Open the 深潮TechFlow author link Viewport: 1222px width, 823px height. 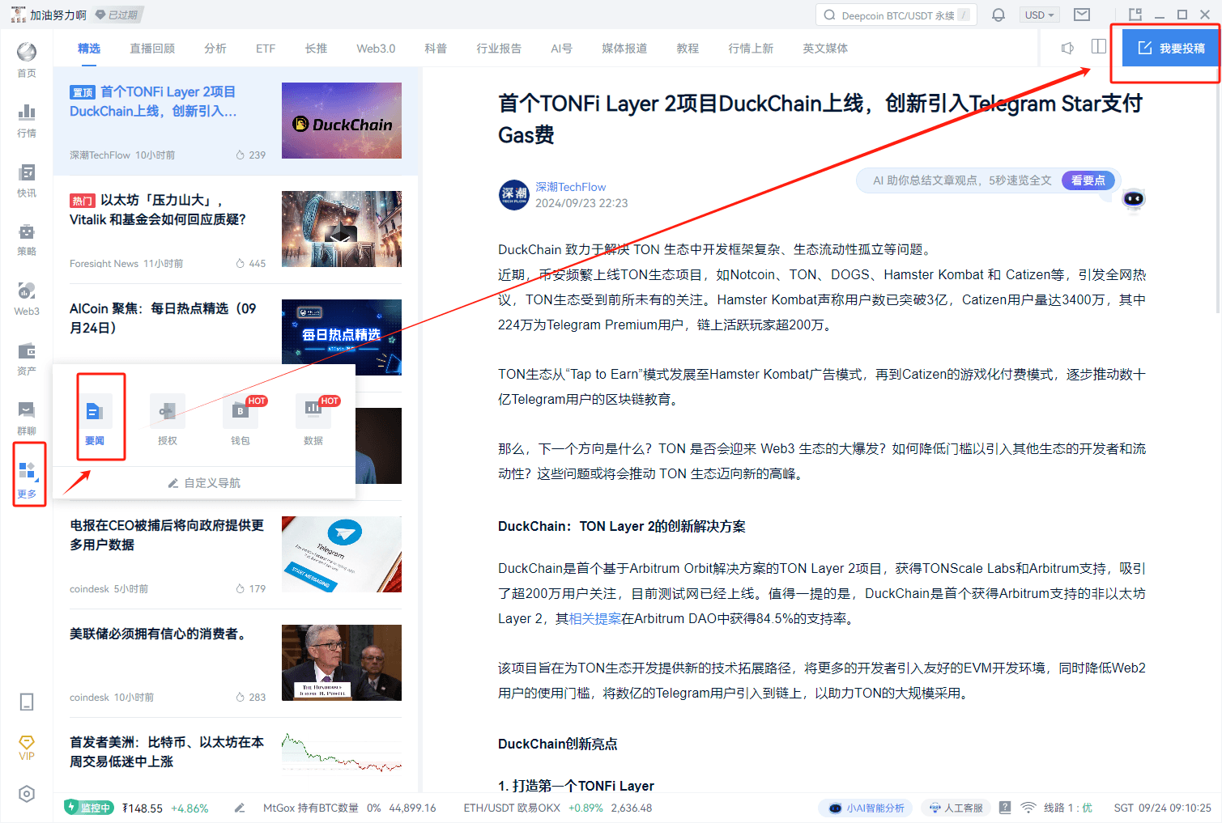(x=570, y=187)
